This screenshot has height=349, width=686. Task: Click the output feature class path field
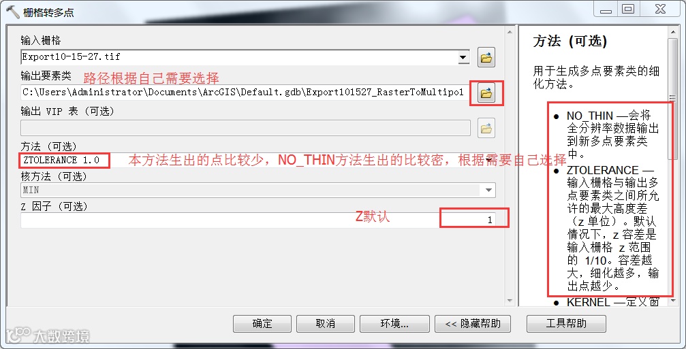[245, 92]
